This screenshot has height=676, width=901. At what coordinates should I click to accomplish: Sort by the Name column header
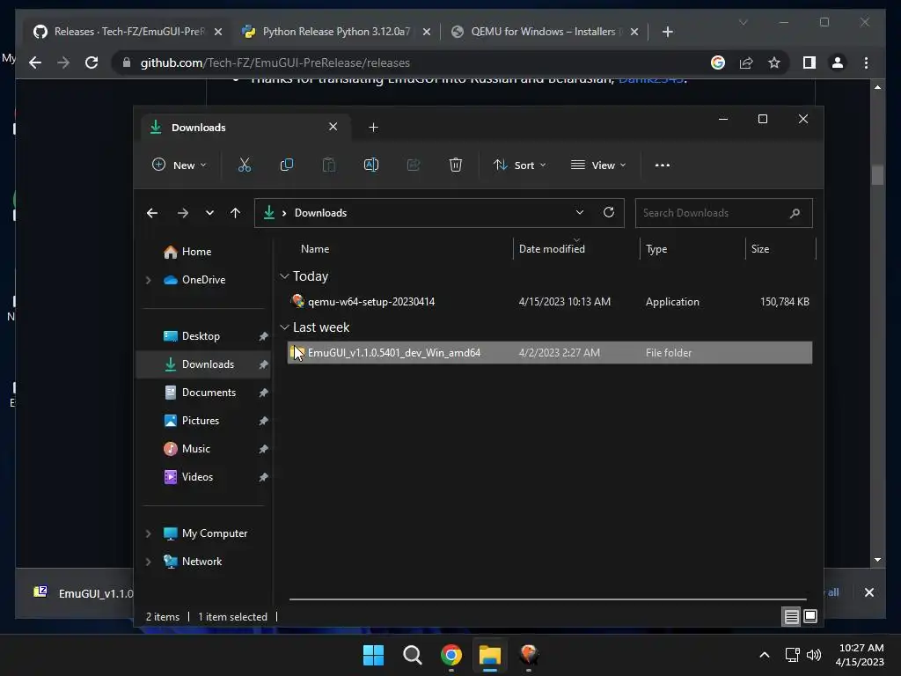(x=315, y=249)
